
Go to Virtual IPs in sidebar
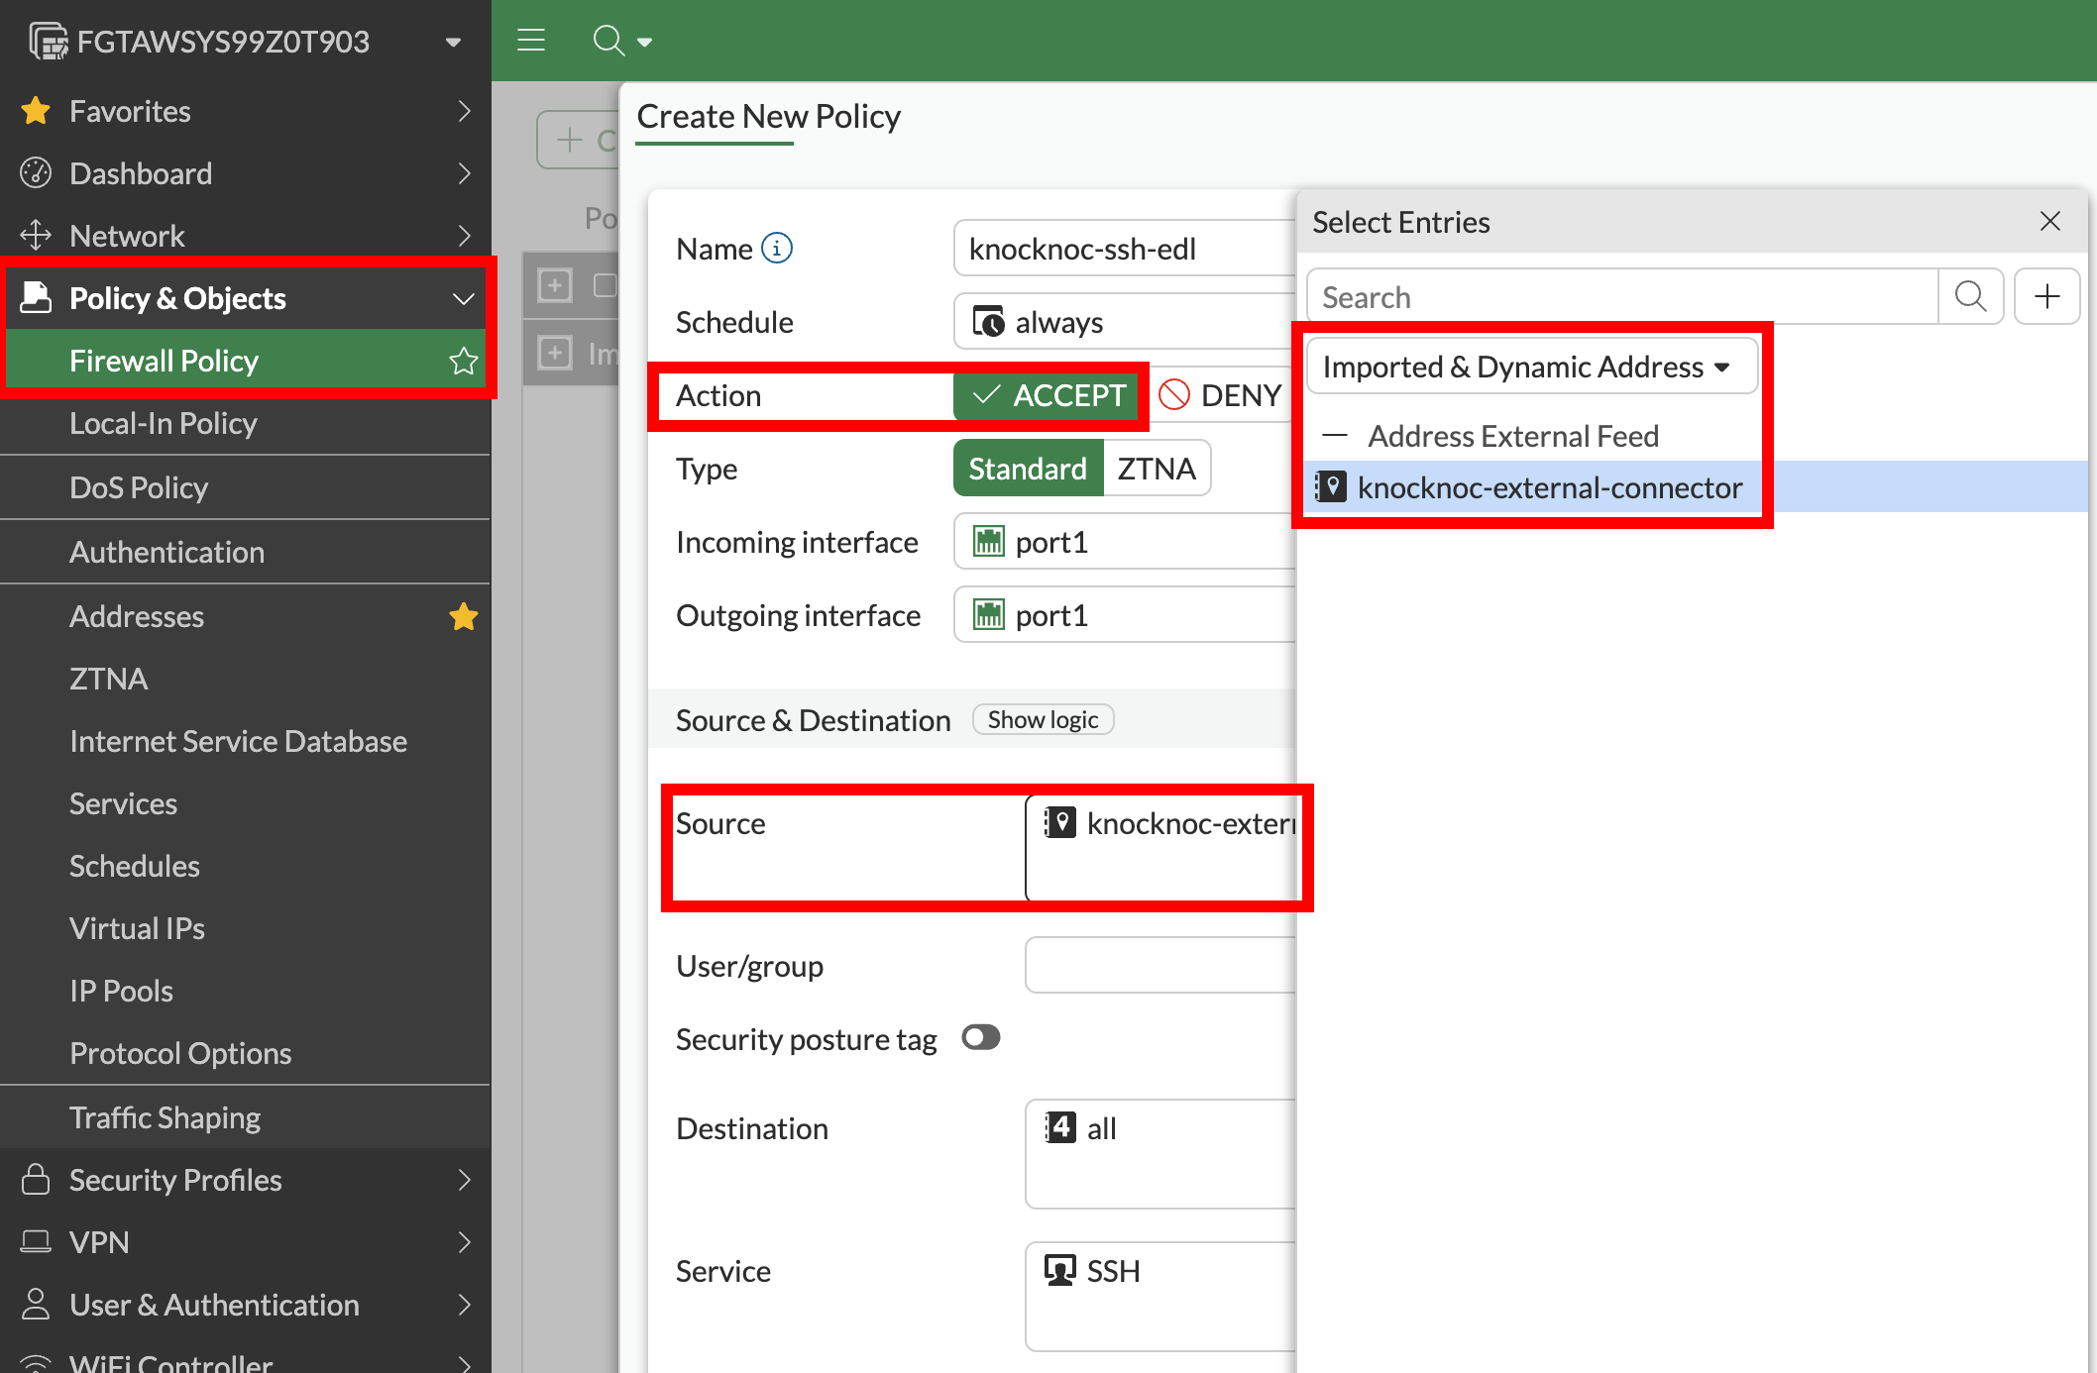pos(137,928)
